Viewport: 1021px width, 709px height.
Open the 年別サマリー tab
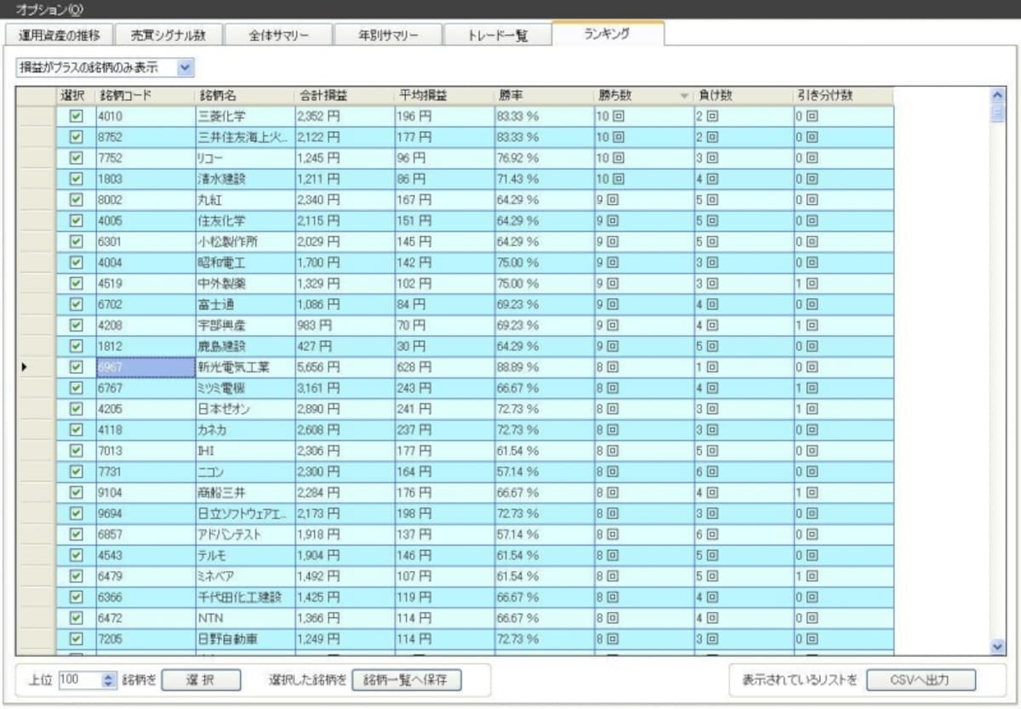(x=388, y=36)
